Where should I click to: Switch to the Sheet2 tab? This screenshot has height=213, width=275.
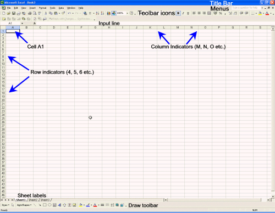coord(33,200)
